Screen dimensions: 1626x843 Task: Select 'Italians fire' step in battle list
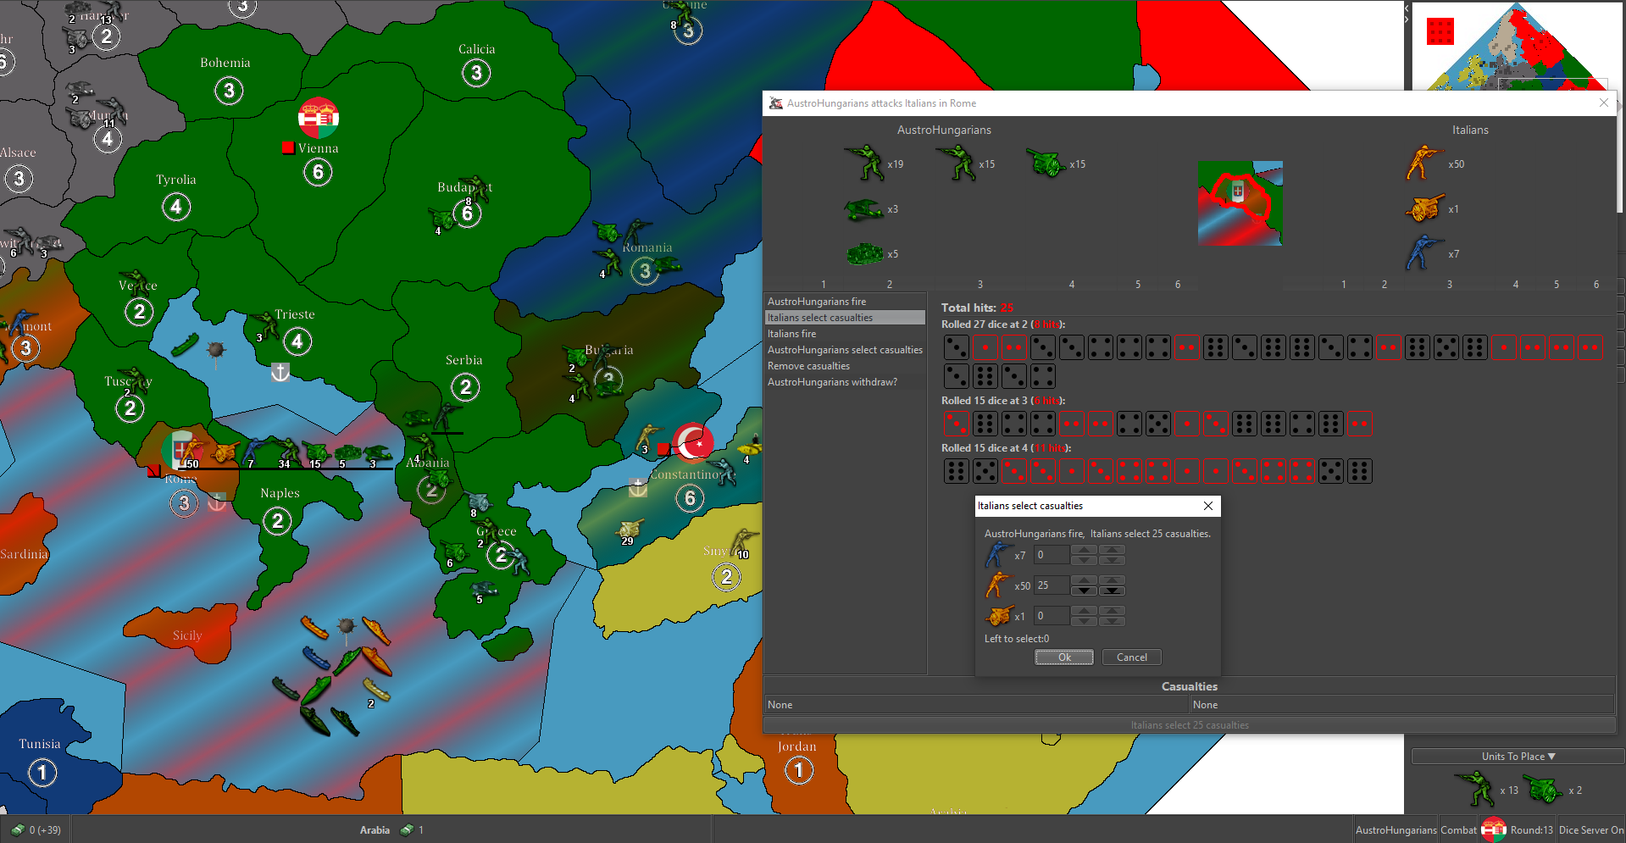point(792,334)
